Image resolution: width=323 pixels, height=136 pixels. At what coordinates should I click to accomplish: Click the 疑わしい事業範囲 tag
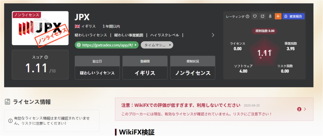point(129,35)
